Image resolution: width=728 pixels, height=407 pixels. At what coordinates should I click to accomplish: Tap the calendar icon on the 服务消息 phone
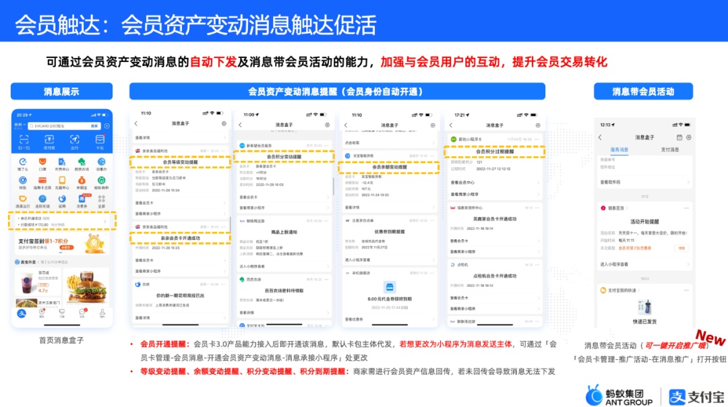(x=679, y=137)
